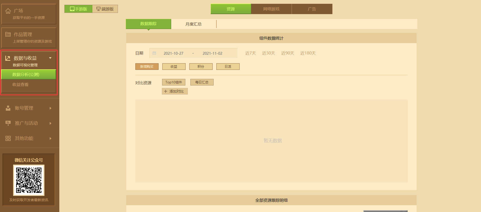Screen dimensions: 481x212
Task: Click the plus icon in 添加对比
Action: (x=166, y=91)
